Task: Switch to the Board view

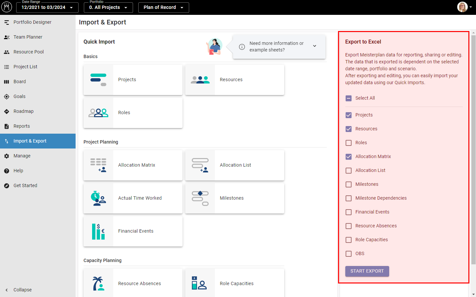Action: point(38,82)
